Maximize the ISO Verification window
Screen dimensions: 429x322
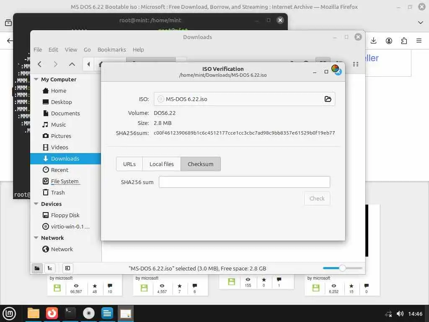tap(326, 72)
